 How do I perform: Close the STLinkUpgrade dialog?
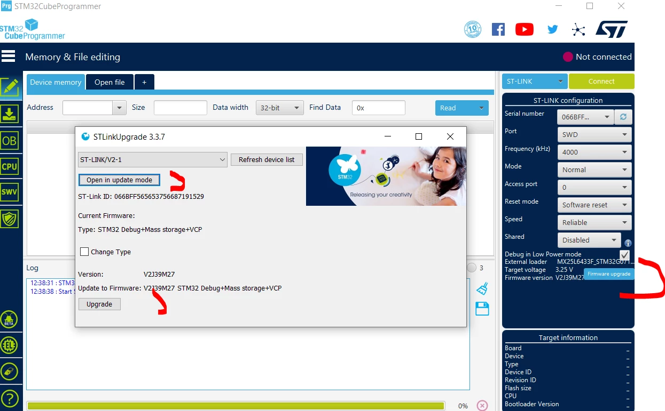pos(450,136)
